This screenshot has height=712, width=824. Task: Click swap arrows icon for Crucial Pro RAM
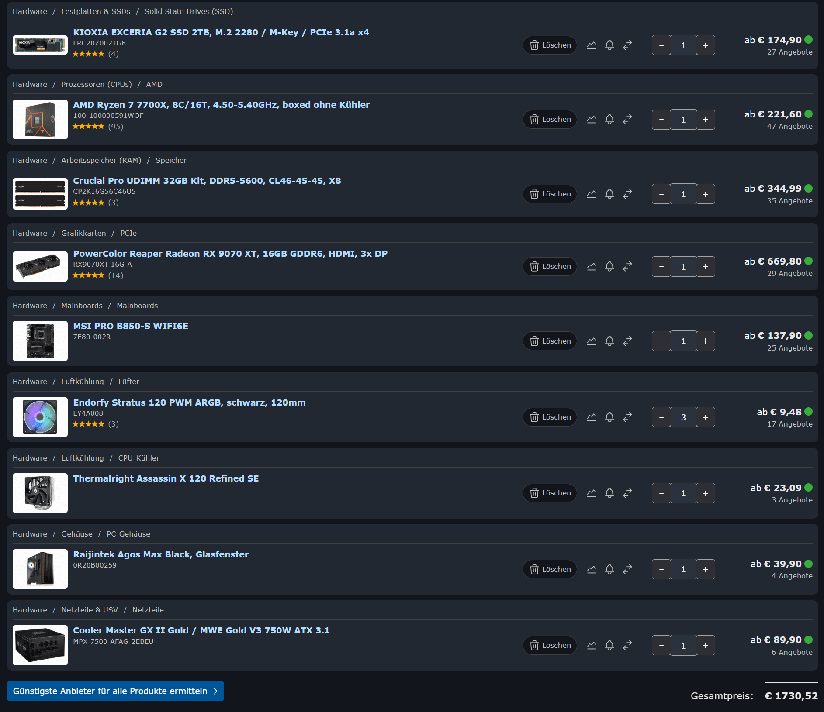[x=627, y=194]
